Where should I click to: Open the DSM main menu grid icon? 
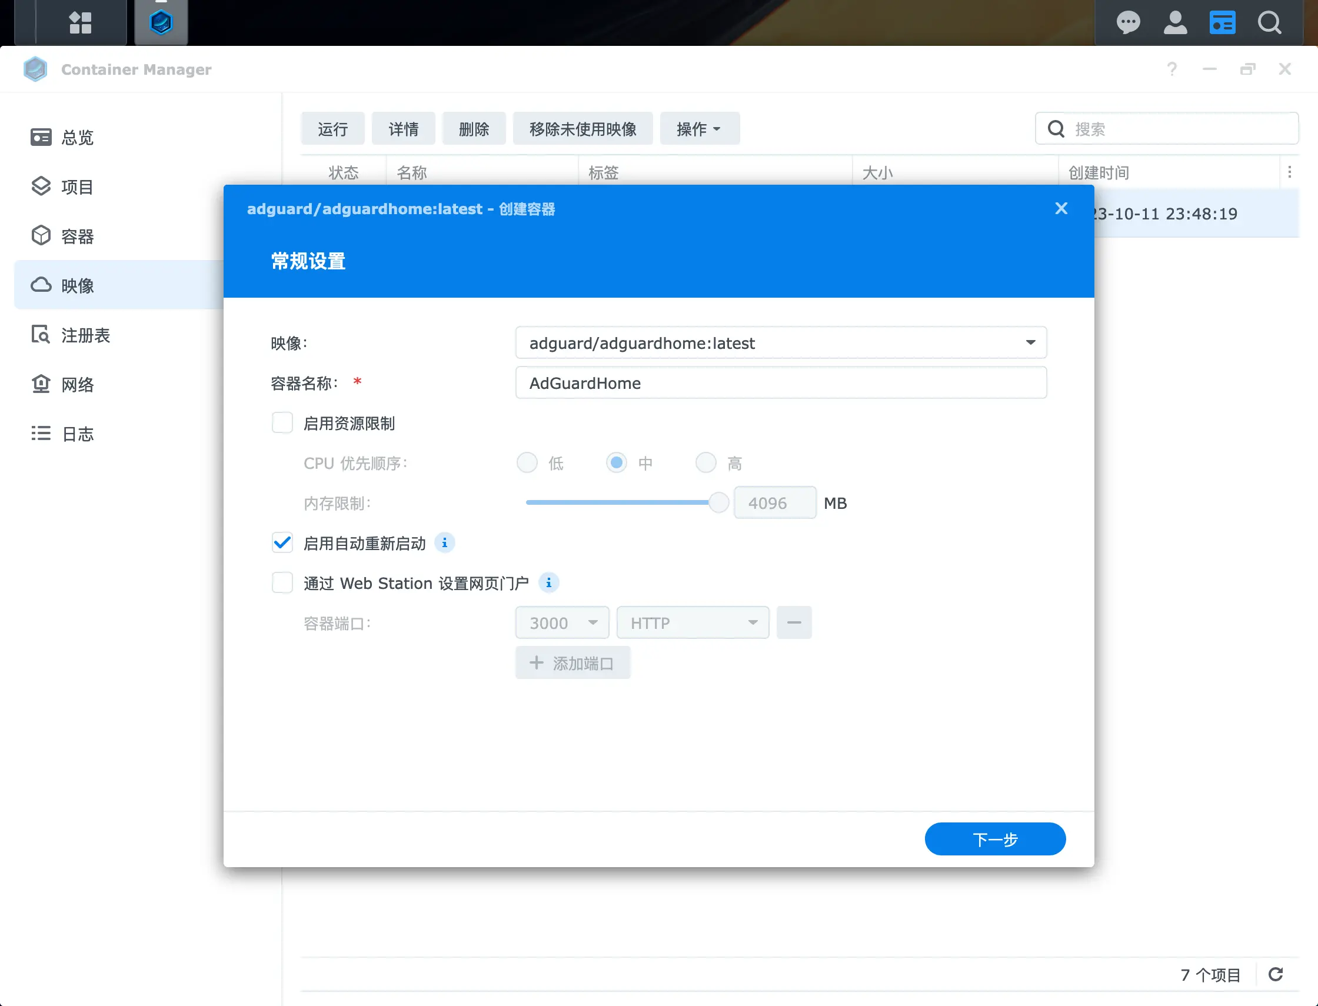tap(80, 23)
